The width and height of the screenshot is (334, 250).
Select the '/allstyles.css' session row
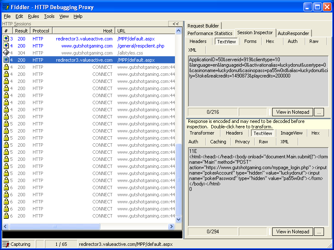point(89,53)
